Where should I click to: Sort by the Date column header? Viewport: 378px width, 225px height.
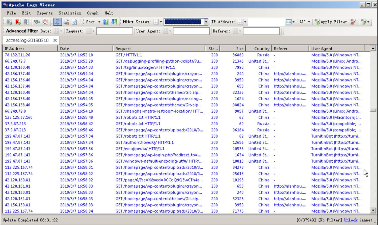coord(85,49)
